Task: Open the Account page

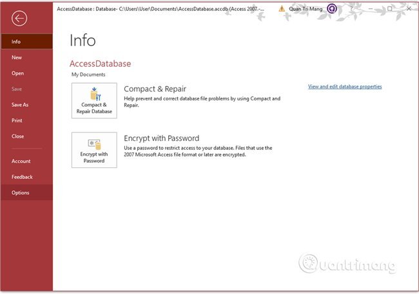Action: pos(21,161)
